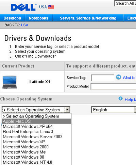This screenshot has height=165, width=136.
Task: Click the Choose Operating System heading
Action: point(26,99)
